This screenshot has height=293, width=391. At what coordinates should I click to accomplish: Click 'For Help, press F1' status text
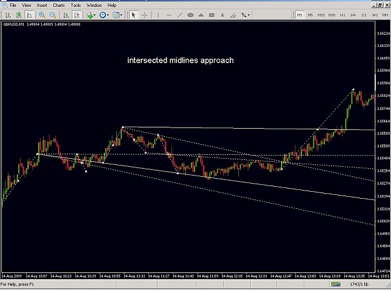coord(17,284)
